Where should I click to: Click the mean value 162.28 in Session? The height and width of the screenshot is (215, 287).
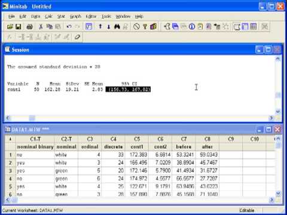pos(52,90)
